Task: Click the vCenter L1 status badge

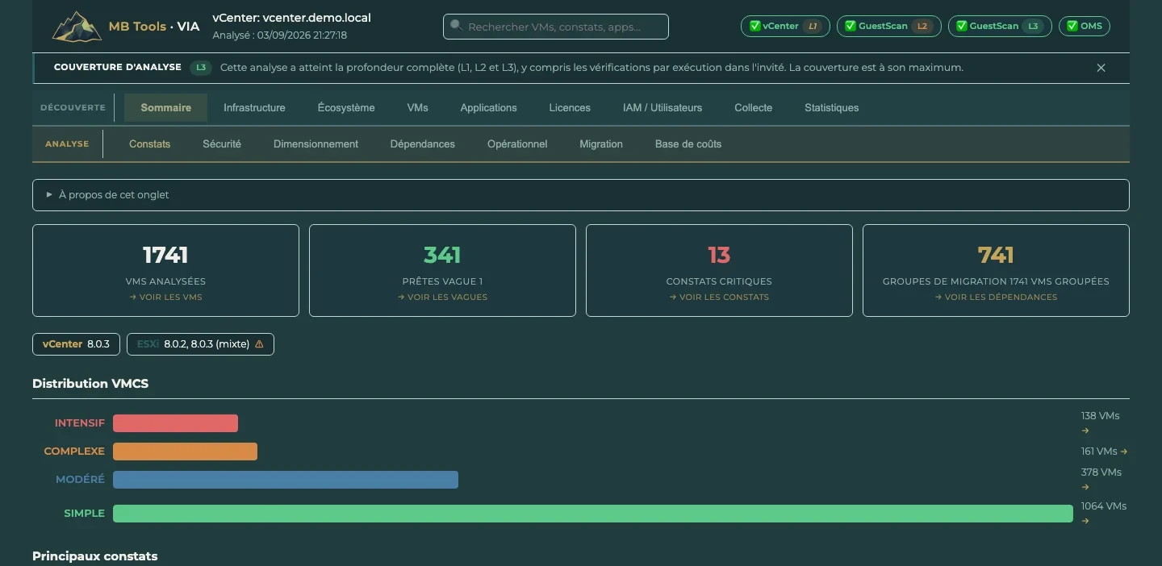Action: tap(785, 26)
